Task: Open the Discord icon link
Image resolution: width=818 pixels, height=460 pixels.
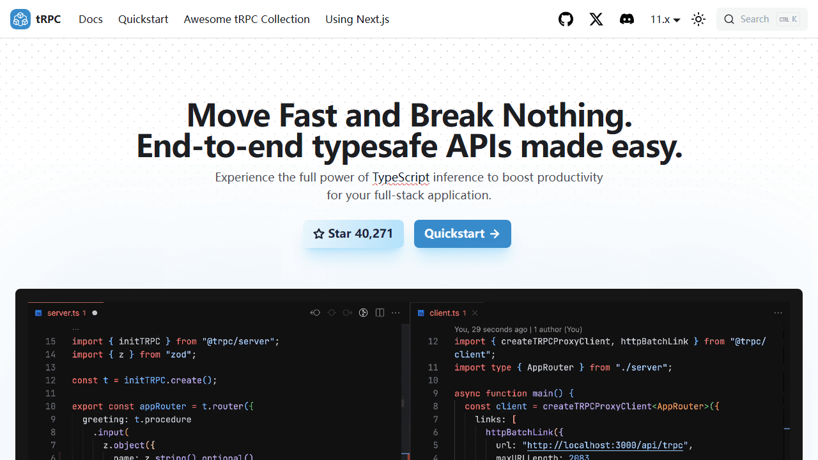Action: [x=627, y=19]
